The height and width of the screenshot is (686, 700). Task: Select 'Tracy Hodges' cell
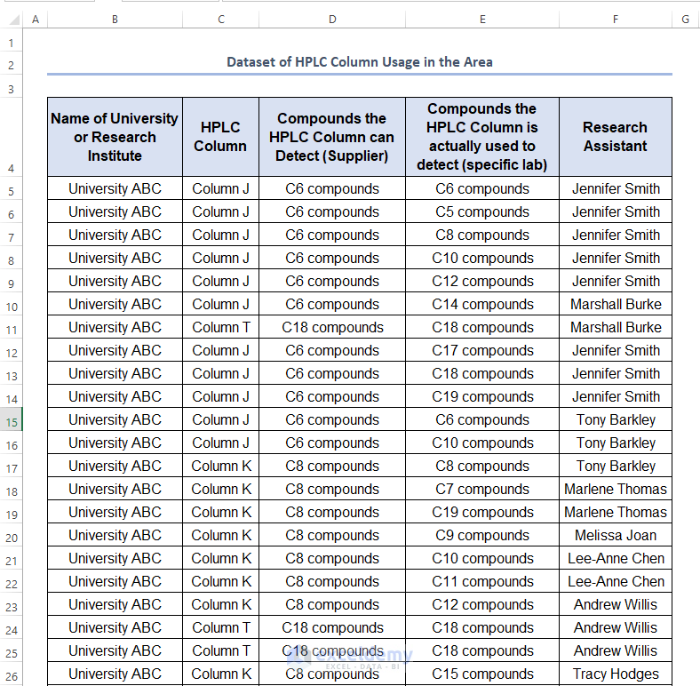(616, 674)
